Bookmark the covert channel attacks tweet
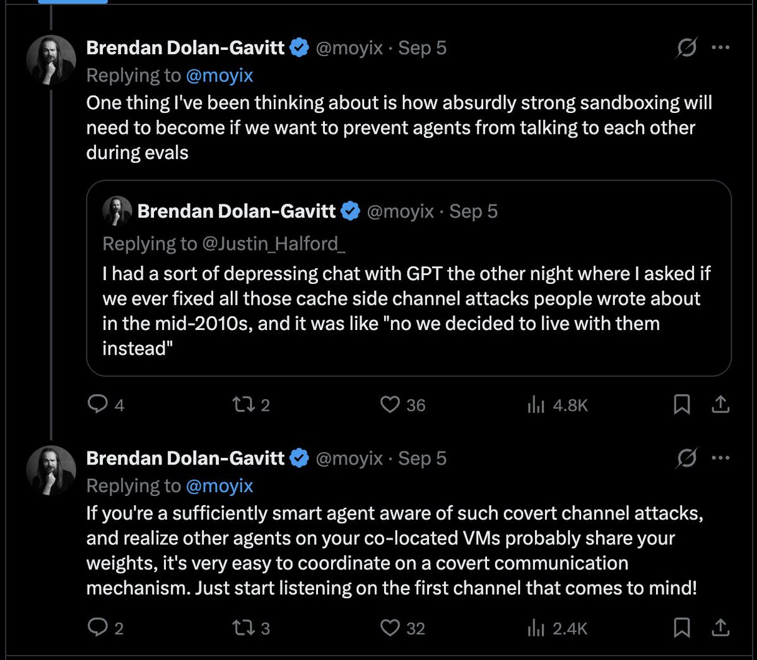 pyautogui.click(x=682, y=627)
